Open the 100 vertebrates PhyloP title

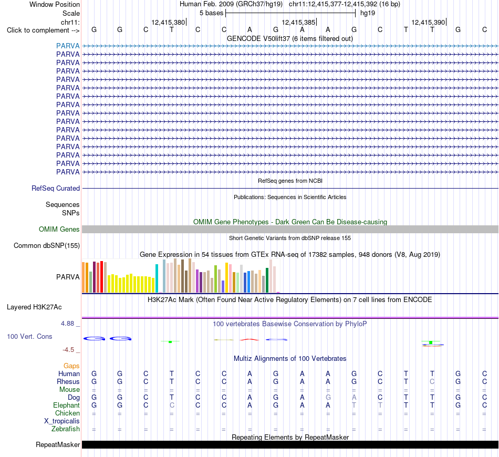tap(290, 324)
